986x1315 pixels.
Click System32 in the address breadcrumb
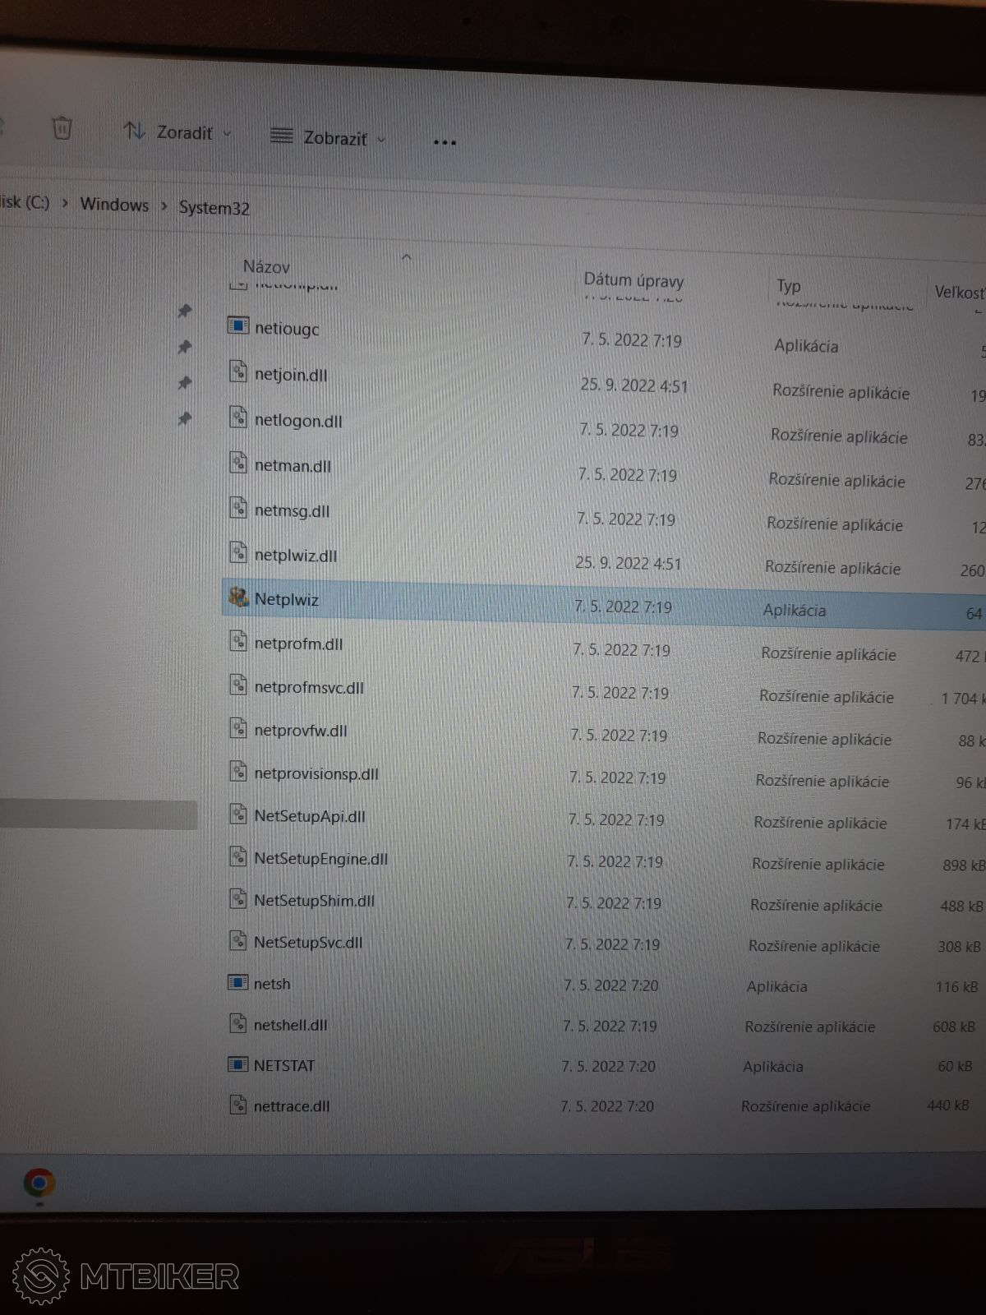[x=214, y=208]
